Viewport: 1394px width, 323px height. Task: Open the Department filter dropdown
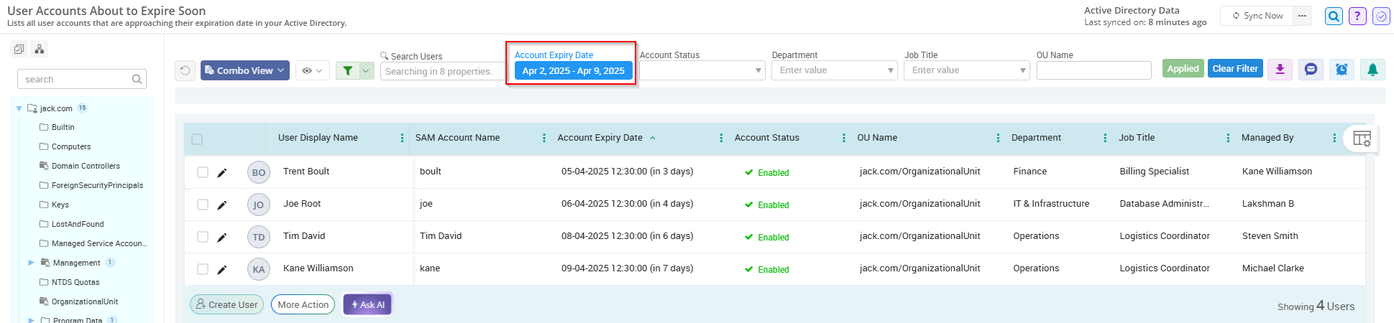pyautogui.click(x=834, y=70)
